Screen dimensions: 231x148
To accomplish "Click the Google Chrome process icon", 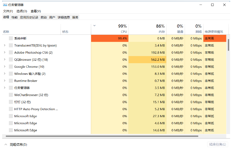I will (x=11, y=67).
